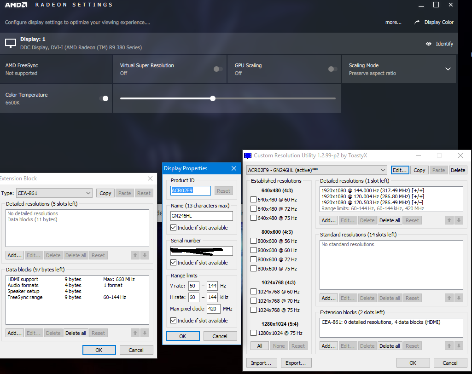The height and width of the screenshot is (374, 472).
Task: Click down arrow under Data blocks list
Action: point(145,333)
